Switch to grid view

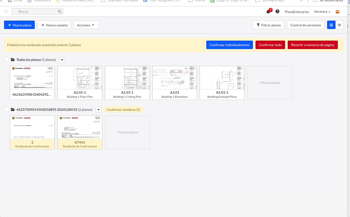pyautogui.click(x=331, y=25)
